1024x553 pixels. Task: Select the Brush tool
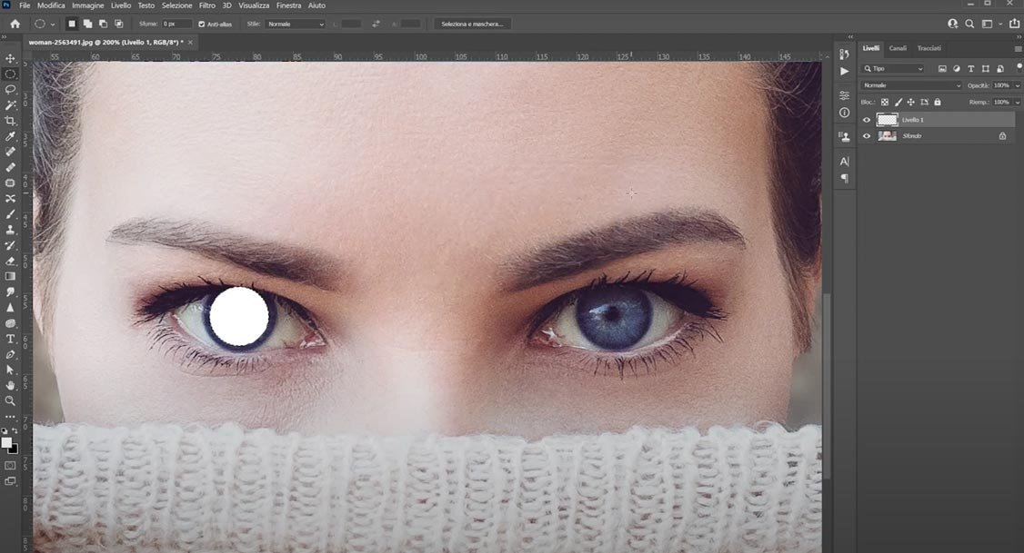(10, 214)
